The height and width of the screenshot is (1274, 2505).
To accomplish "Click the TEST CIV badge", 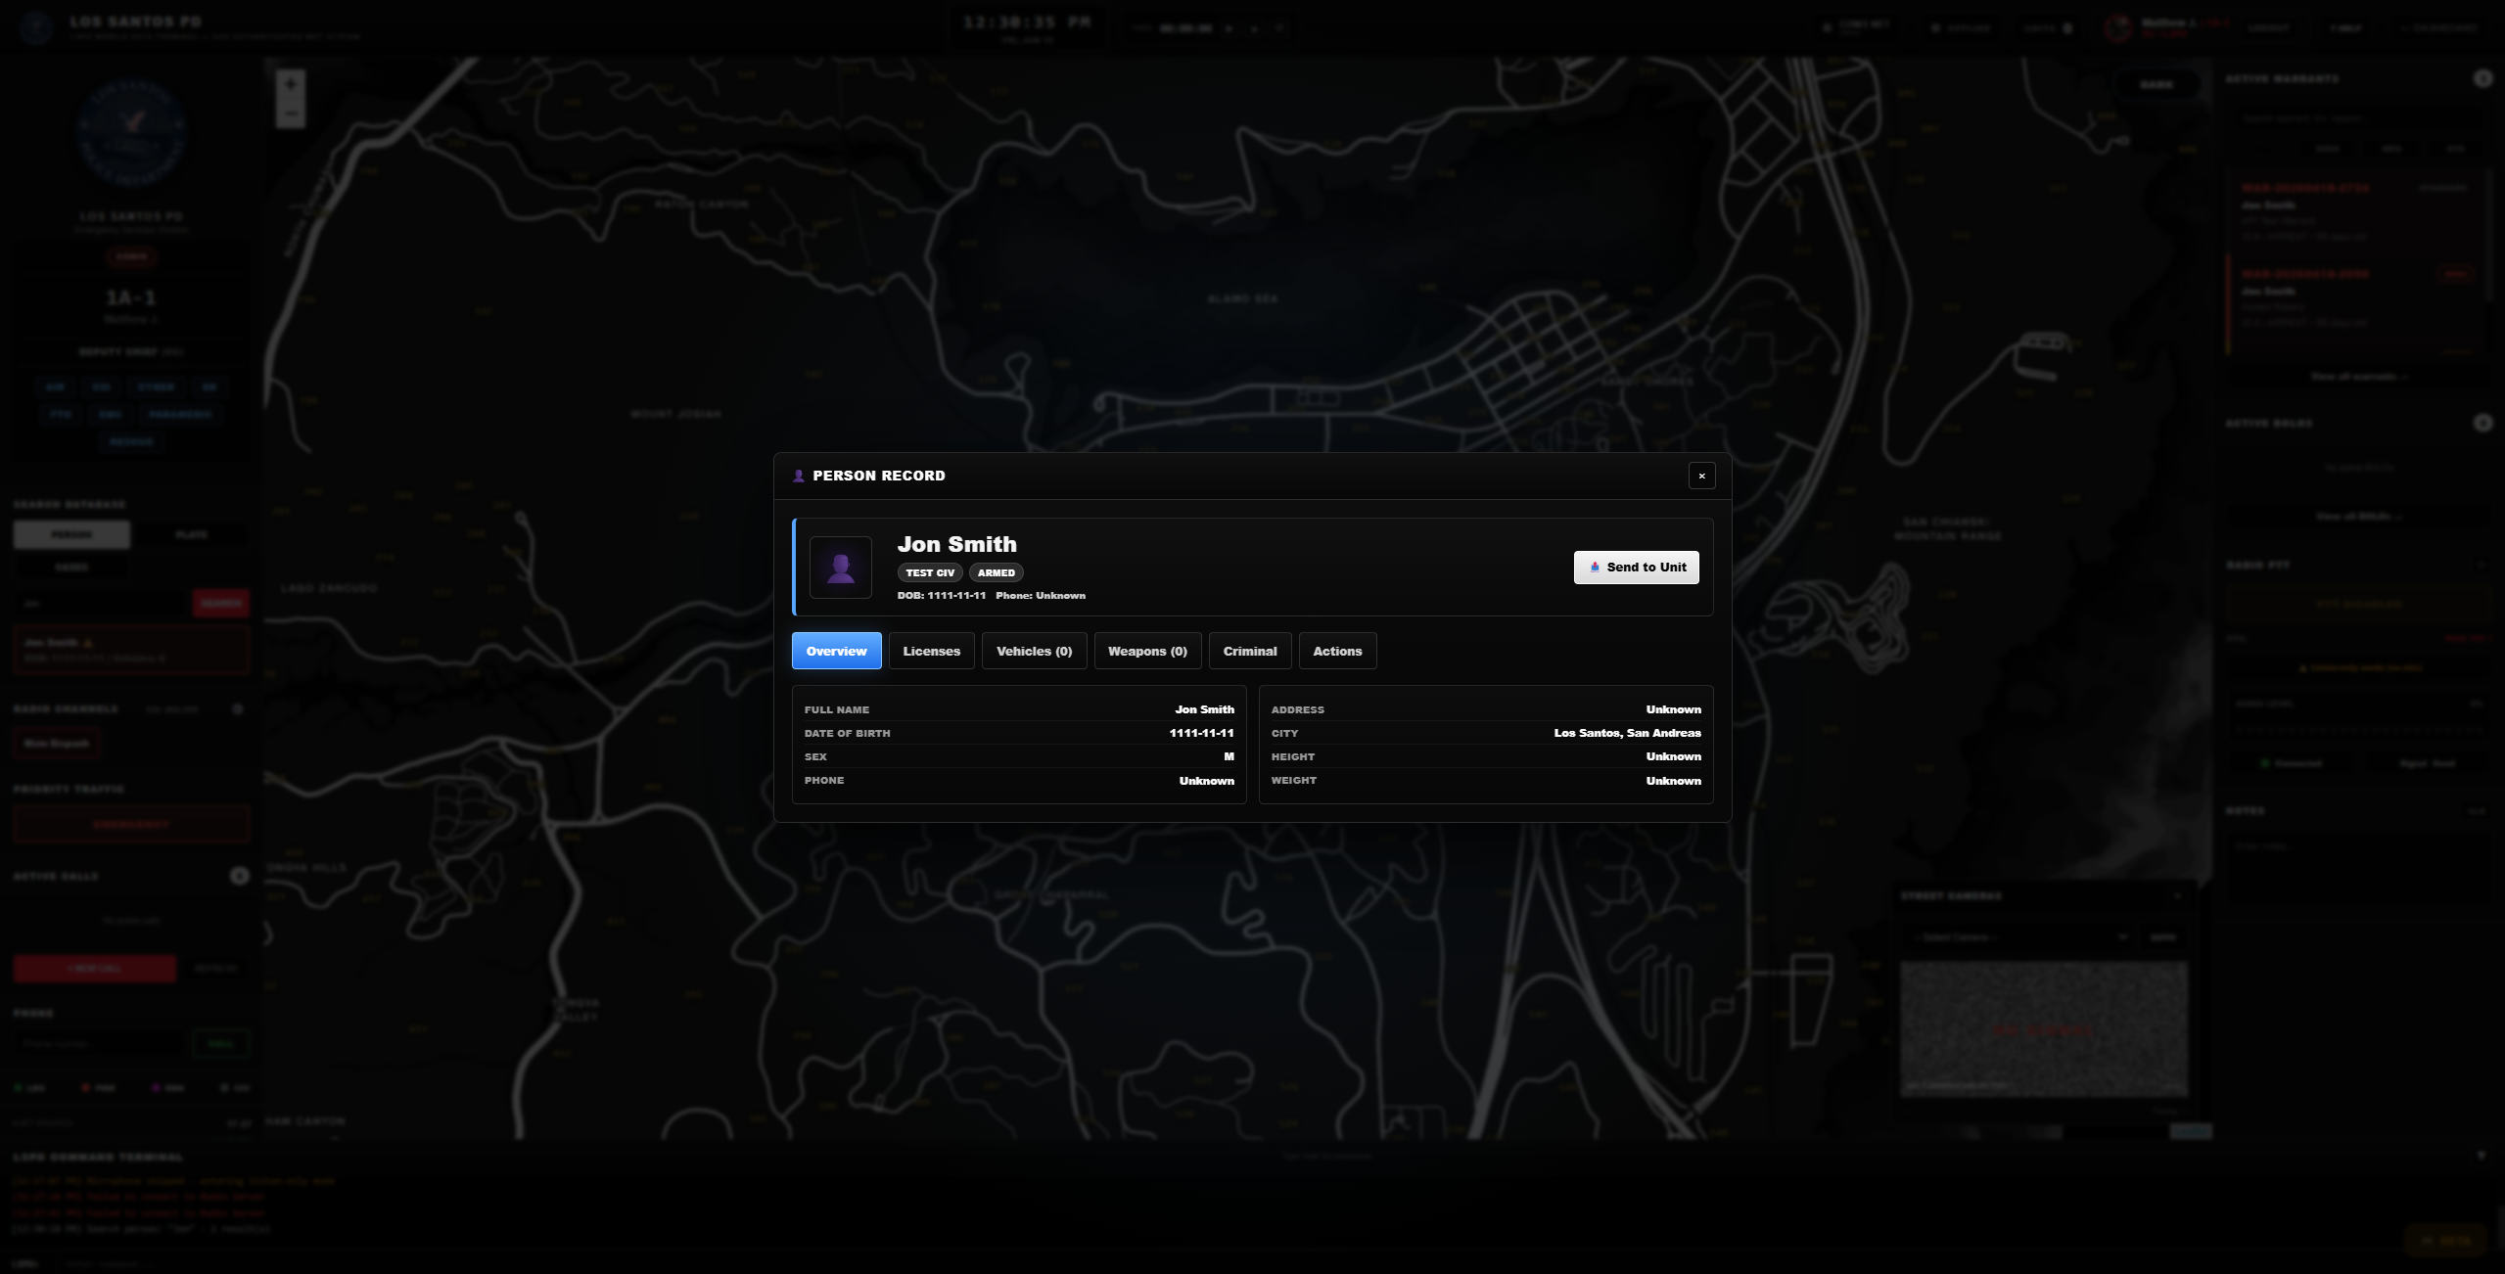I will pyautogui.click(x=929, y=573).
